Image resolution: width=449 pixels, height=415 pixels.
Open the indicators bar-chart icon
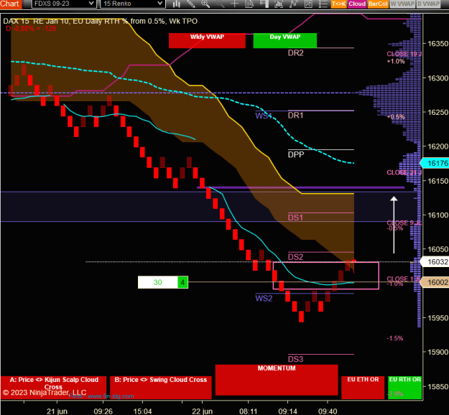[279, 4]
